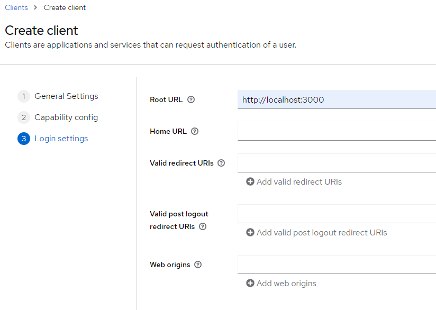Select step 3 Login settings
Image resolution: width=436 pixels, height=310 pixels.
pos(61,139)
